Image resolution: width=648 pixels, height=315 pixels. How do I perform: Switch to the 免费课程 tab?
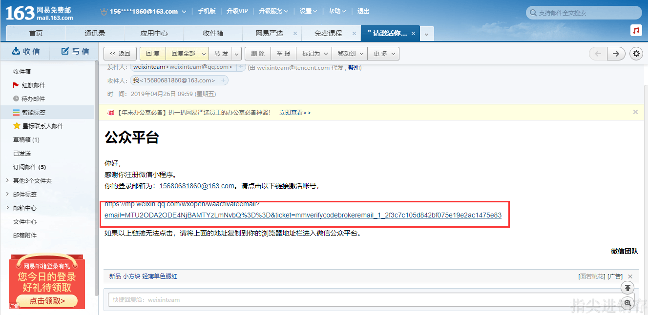tap(328, 33)
